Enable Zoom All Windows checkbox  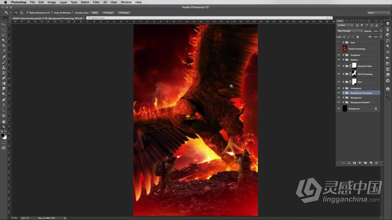point(52,13)
